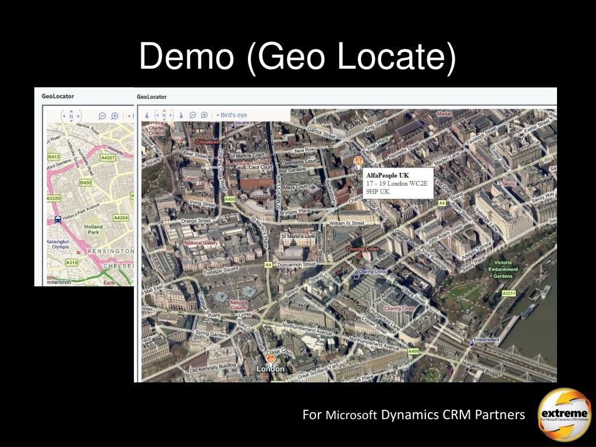Image resolution: width=596 pixels, height=447 pixels.
Task: Click the Hungerford Bridge label
Action: pos(480,368)
